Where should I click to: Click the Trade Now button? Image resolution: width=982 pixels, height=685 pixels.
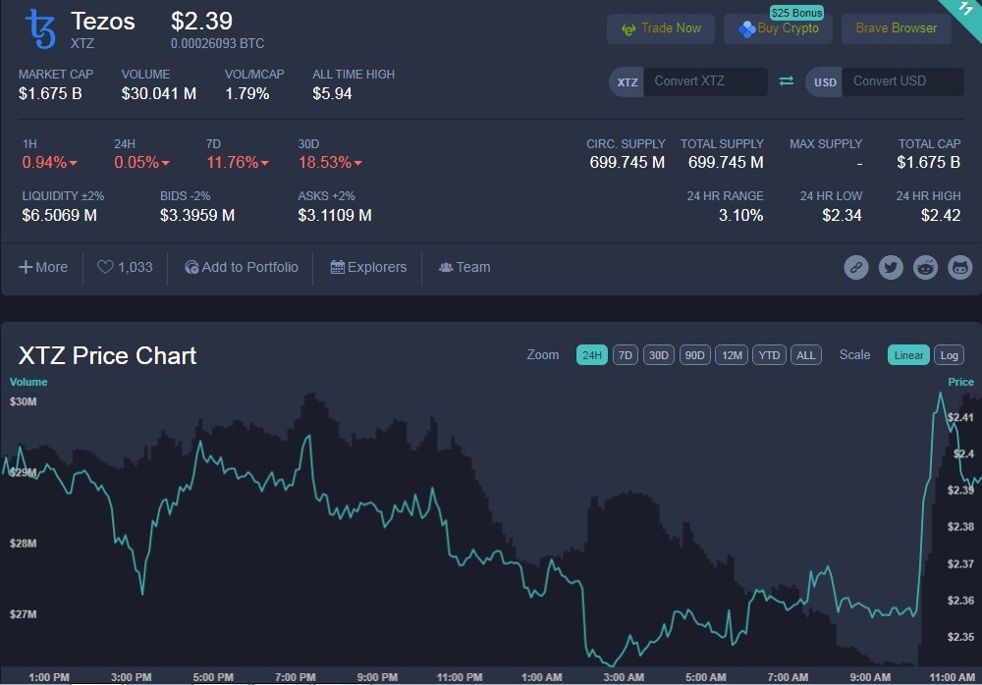click(x=661, y=28)
